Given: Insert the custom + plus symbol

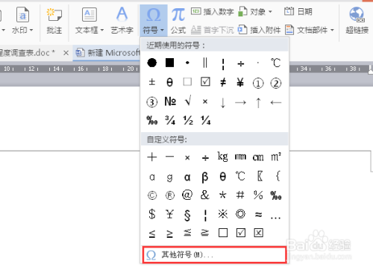Looking at the screenshot, I should (x=152, y=157).
